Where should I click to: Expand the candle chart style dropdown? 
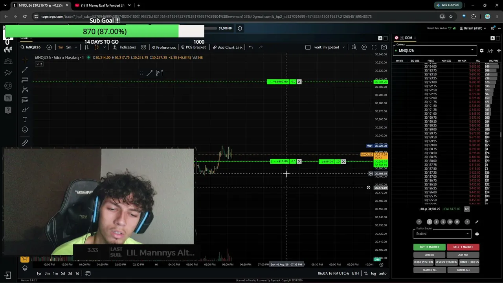click(104, 47)
